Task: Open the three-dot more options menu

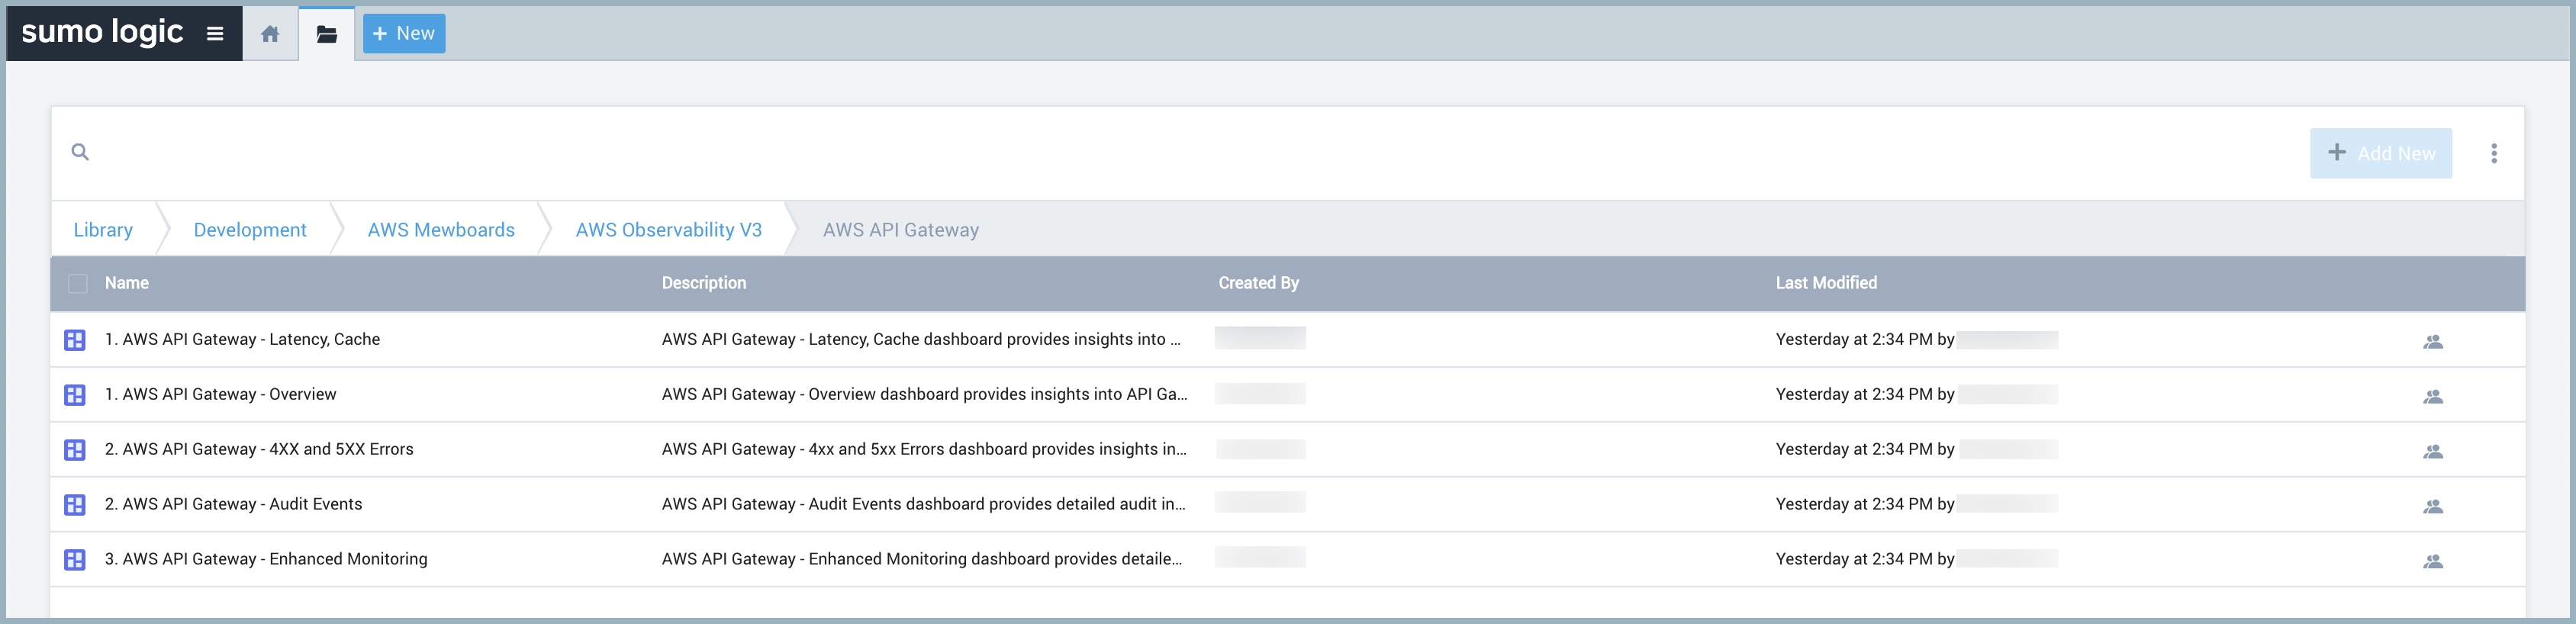Action: [2493, 153]
